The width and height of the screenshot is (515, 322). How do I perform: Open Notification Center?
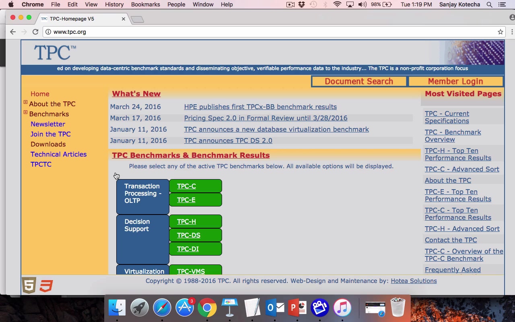click(502, 4)
